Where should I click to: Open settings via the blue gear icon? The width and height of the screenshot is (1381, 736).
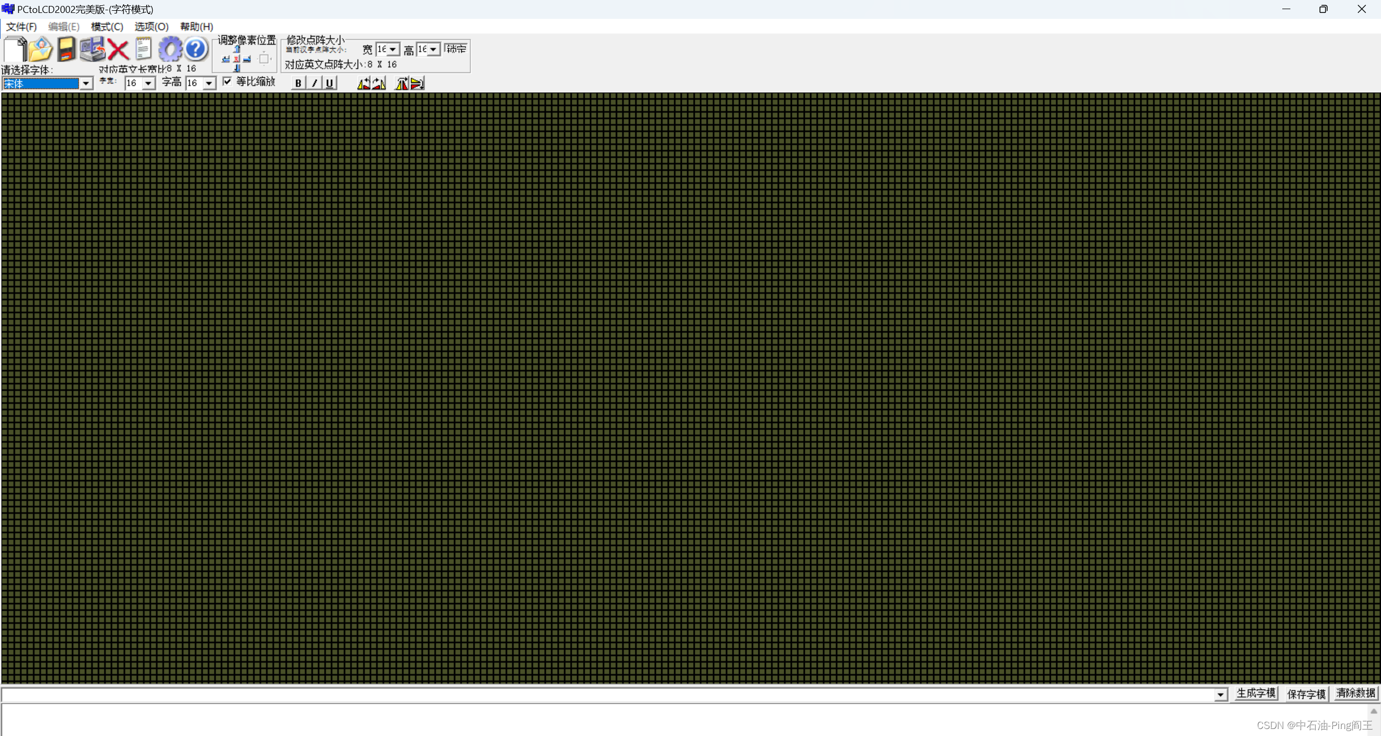click(170, 49)
